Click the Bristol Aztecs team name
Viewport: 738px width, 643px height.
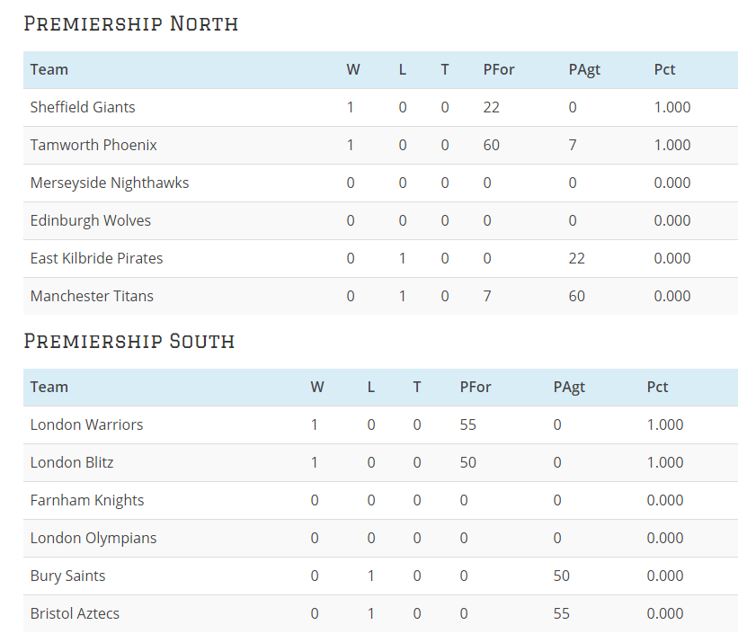click(75, 614)
